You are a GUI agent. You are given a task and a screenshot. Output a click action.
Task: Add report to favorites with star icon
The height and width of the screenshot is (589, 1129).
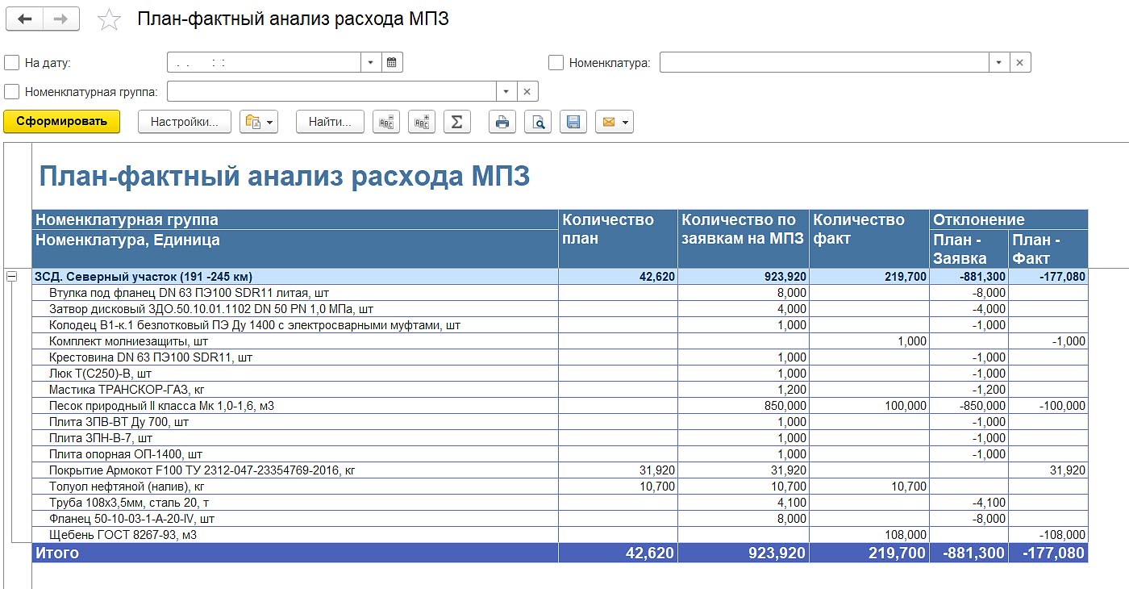tap(109, 20)
